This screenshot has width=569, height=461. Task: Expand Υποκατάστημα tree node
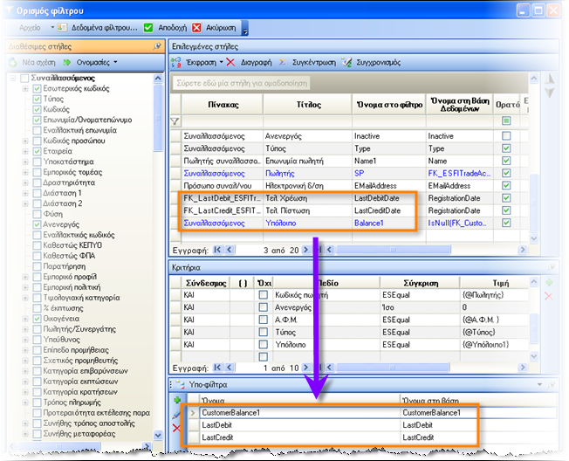25,162
